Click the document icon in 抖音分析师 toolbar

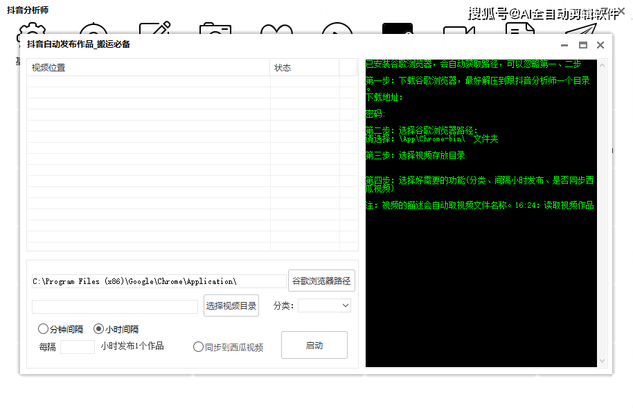tap(520, 28)
